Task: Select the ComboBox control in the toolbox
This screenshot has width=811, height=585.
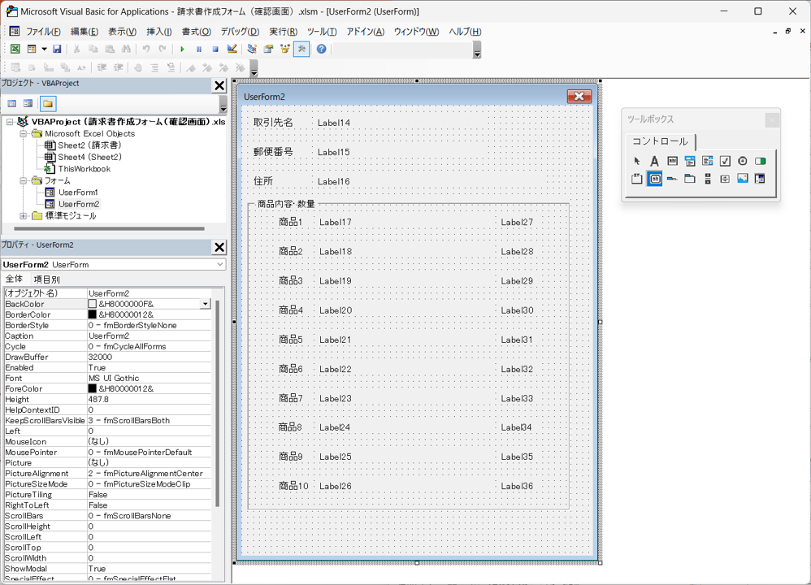Action: (x=690, y=161)
